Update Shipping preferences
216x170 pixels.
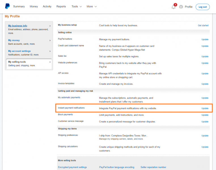tap(205, 136)
